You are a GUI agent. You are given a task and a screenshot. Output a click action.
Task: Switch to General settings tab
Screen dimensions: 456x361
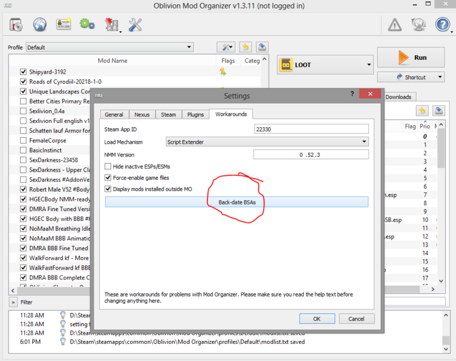click(x=114, y=114)
